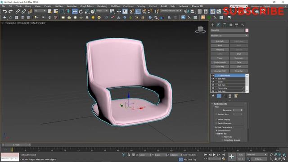Click the object color swatch beside the name
This screenshot has height=162, width=288.
247,30
